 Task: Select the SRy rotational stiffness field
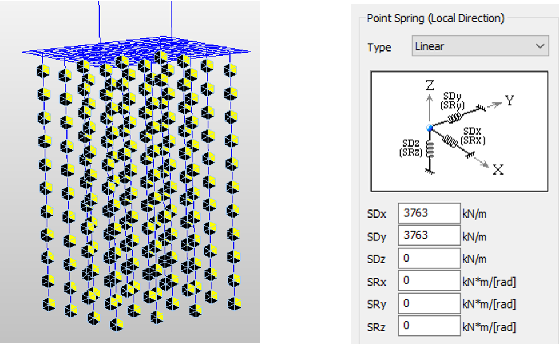tap(429, 303)
